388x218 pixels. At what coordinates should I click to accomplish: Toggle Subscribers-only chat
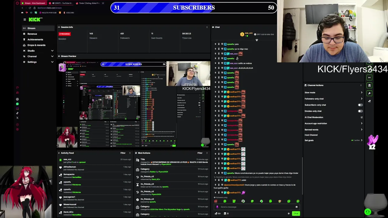pyautogui.click(x=360, y=105)
